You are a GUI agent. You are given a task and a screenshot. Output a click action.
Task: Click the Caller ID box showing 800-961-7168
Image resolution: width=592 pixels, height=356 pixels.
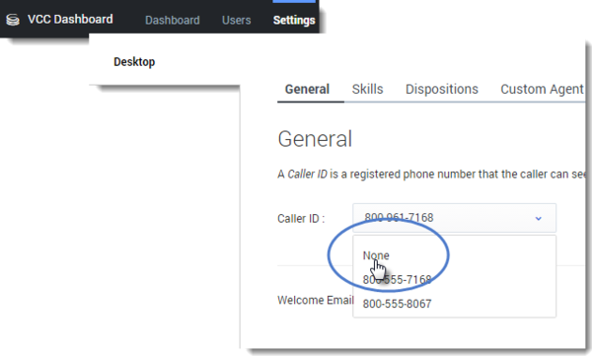[454, 218]
